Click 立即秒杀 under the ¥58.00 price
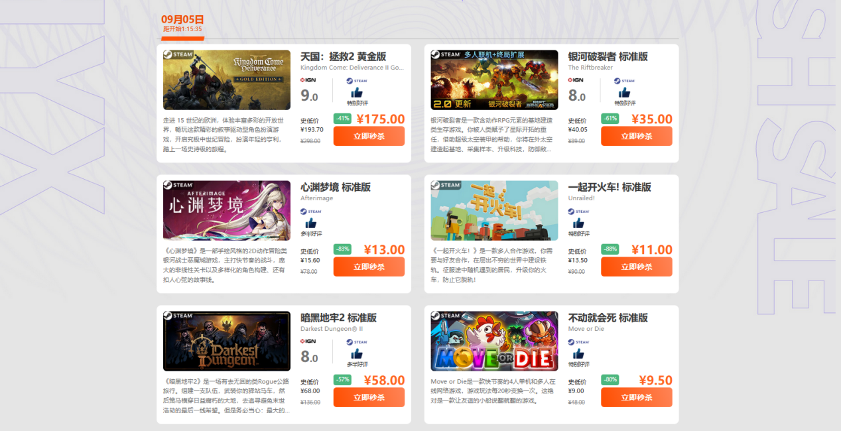 coord(369,397)
